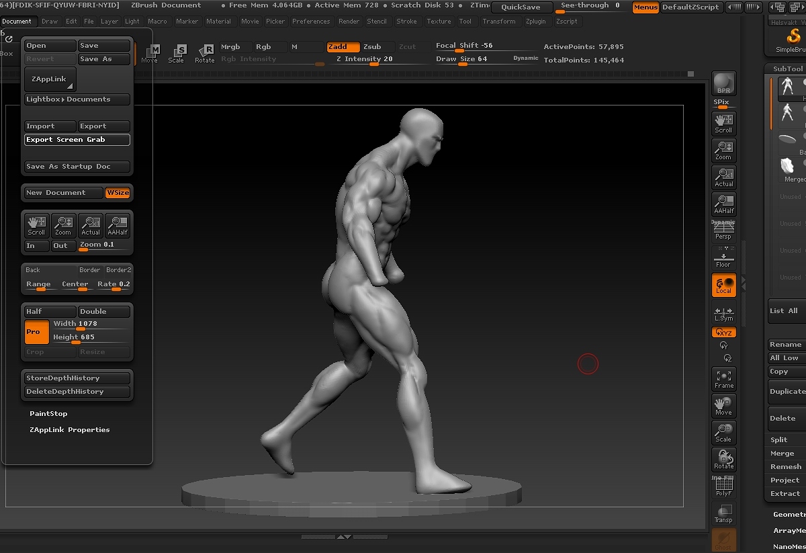Viewport: 806px width, 553px height.
Task: Click Duplicate in SubTool panel
Action: click(x=787, y=392)
